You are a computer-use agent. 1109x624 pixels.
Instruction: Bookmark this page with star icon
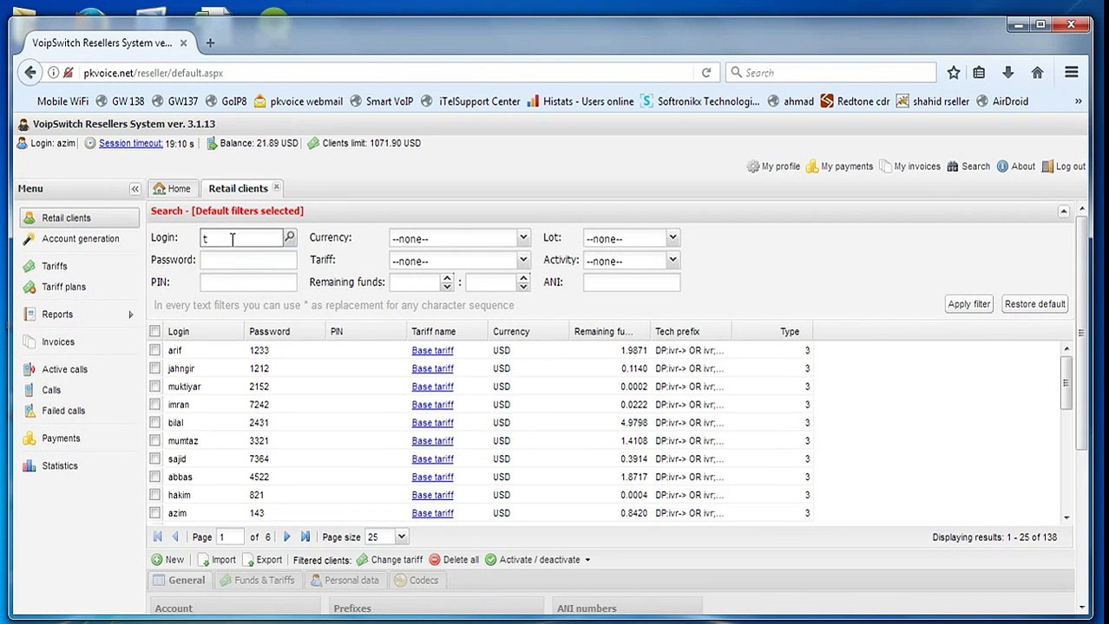(954, 73)
